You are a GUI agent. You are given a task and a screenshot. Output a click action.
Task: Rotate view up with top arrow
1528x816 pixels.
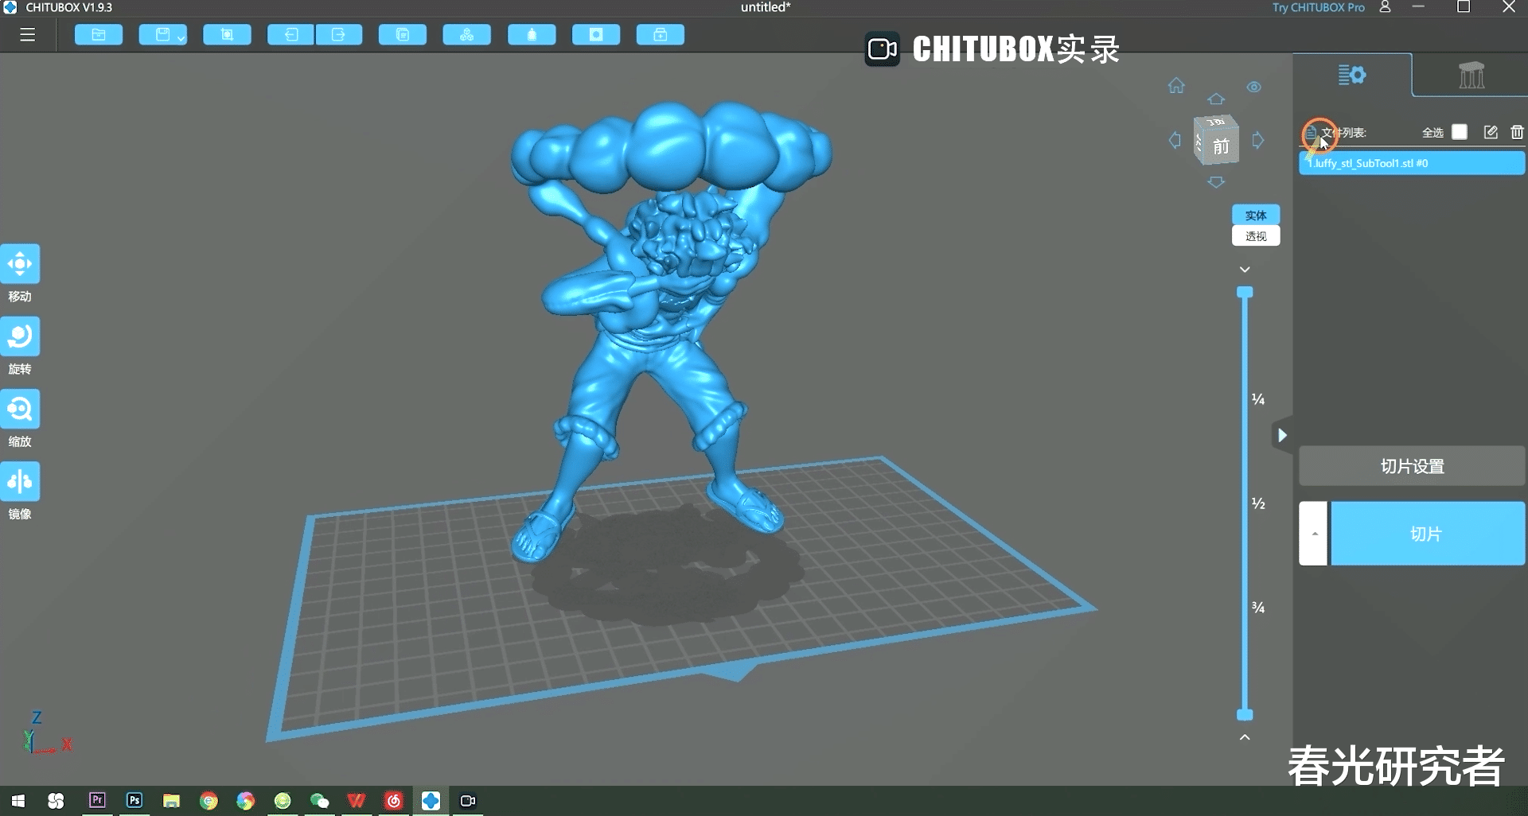point(1216,99)
